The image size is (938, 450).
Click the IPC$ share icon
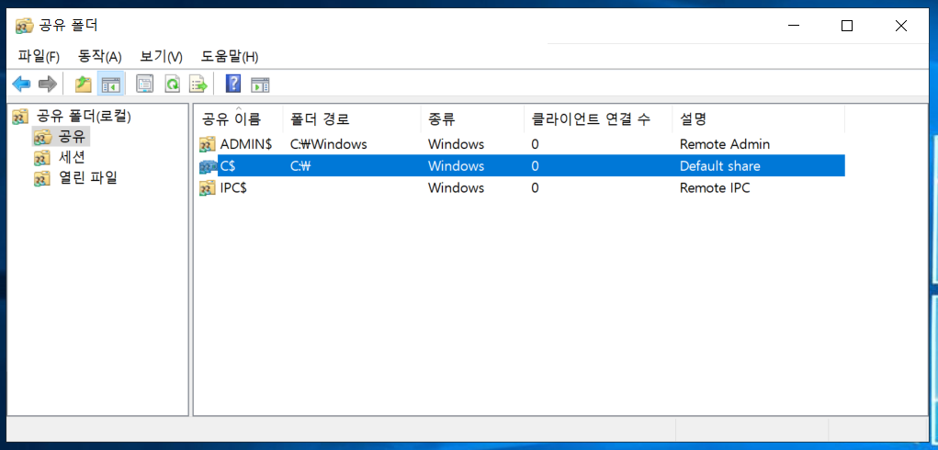click(x=208, y=188)
